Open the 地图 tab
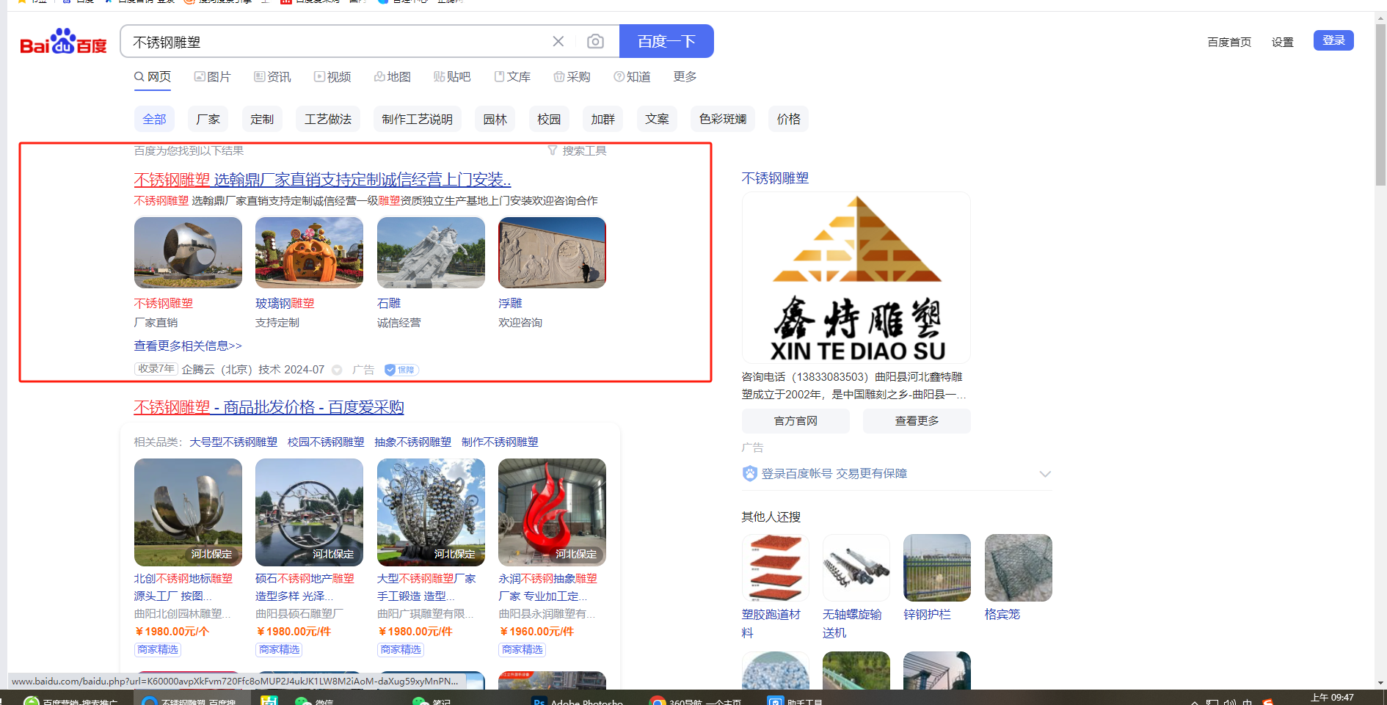Viewport: 1387px width, 705px height. tap(393, 77)
